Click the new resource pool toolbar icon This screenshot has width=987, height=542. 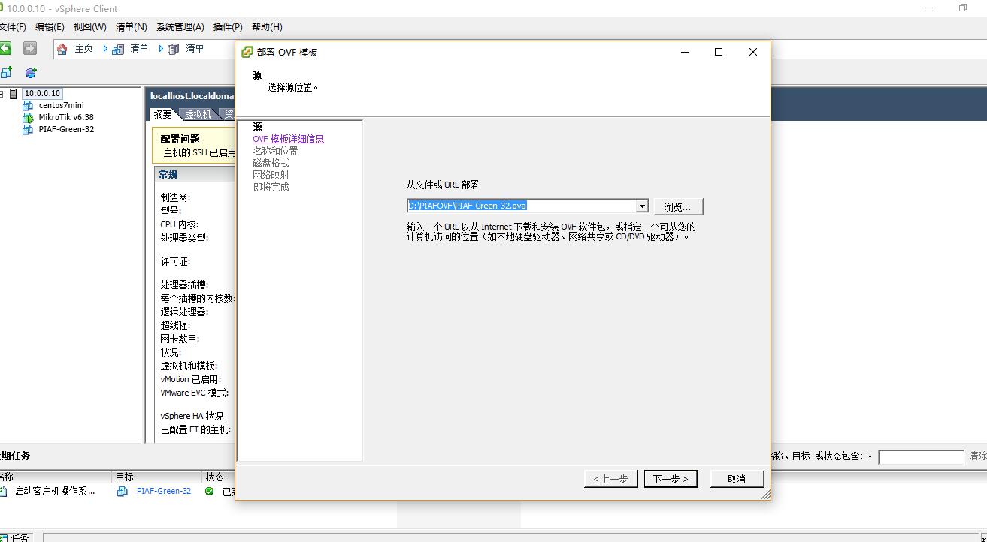(x=31, y=73)
